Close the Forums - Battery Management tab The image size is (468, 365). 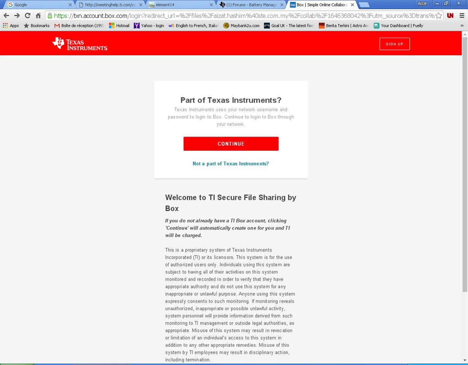(282, 5)
